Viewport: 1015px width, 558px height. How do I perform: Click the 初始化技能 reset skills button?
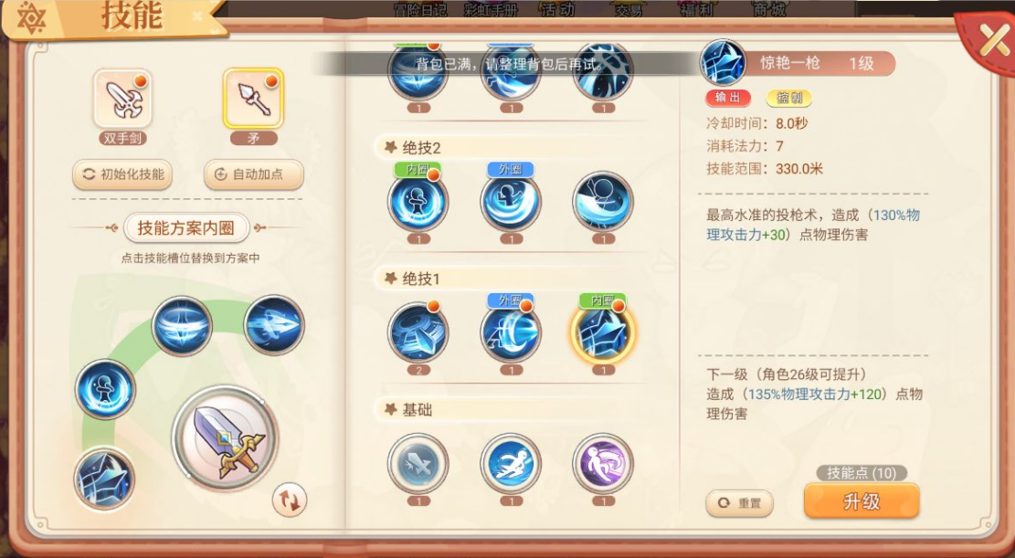(x=122, y=174)
